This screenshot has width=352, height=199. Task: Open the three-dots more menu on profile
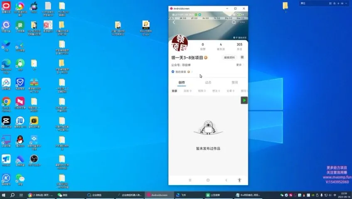[242, 22]
